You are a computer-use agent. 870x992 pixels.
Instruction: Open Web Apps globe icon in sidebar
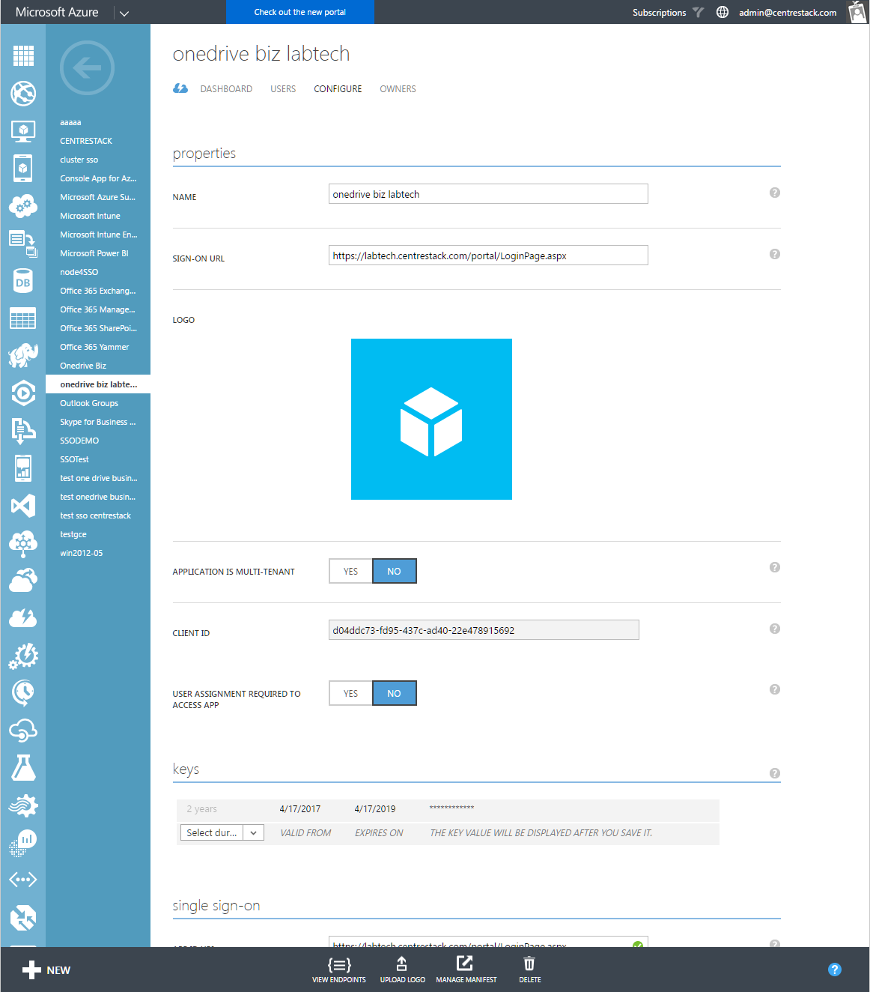pos(23,93)
